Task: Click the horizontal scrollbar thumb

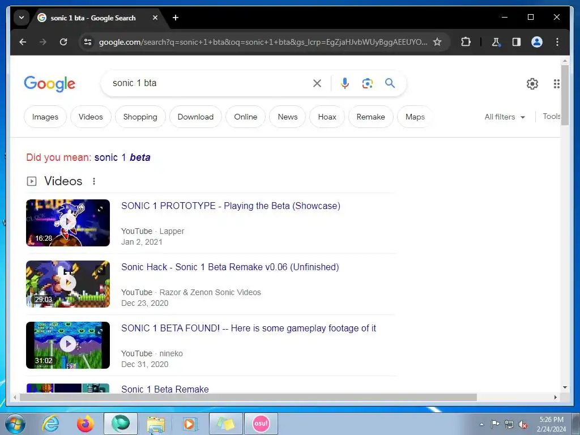Action: point(248,397)
